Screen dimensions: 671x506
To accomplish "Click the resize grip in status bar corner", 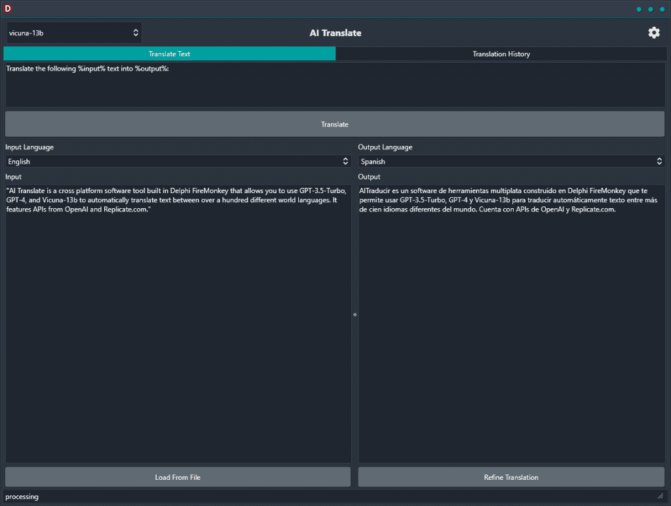I will point(661,496).
